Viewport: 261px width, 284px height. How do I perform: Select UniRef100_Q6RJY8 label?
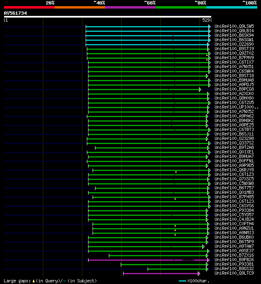tap(234, 170)
